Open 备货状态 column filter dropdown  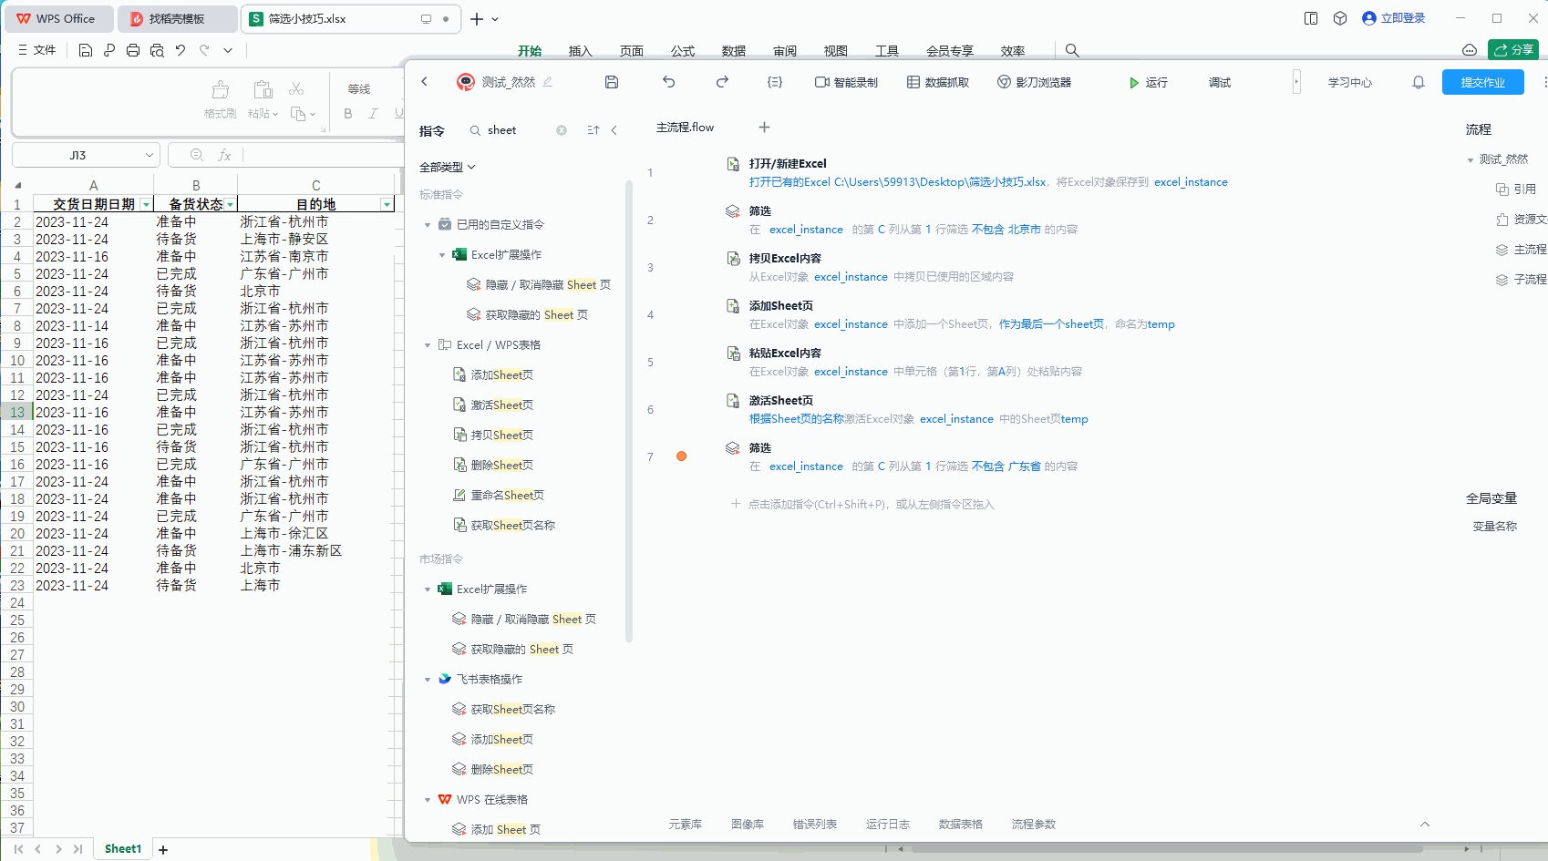(230, 205)
